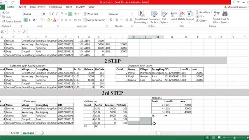The height and width of the screenshot is (140, 249).
Task: Toggle middle vertical align
Action: pos(66,14)
